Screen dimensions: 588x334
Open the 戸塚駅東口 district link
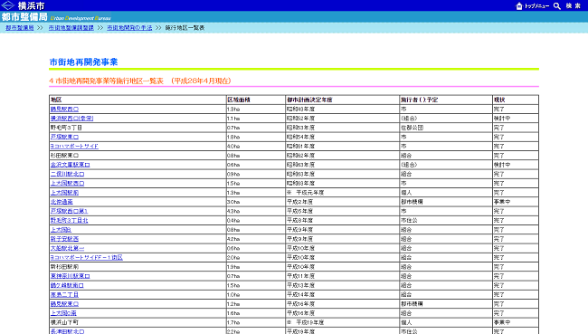point(64,137)
